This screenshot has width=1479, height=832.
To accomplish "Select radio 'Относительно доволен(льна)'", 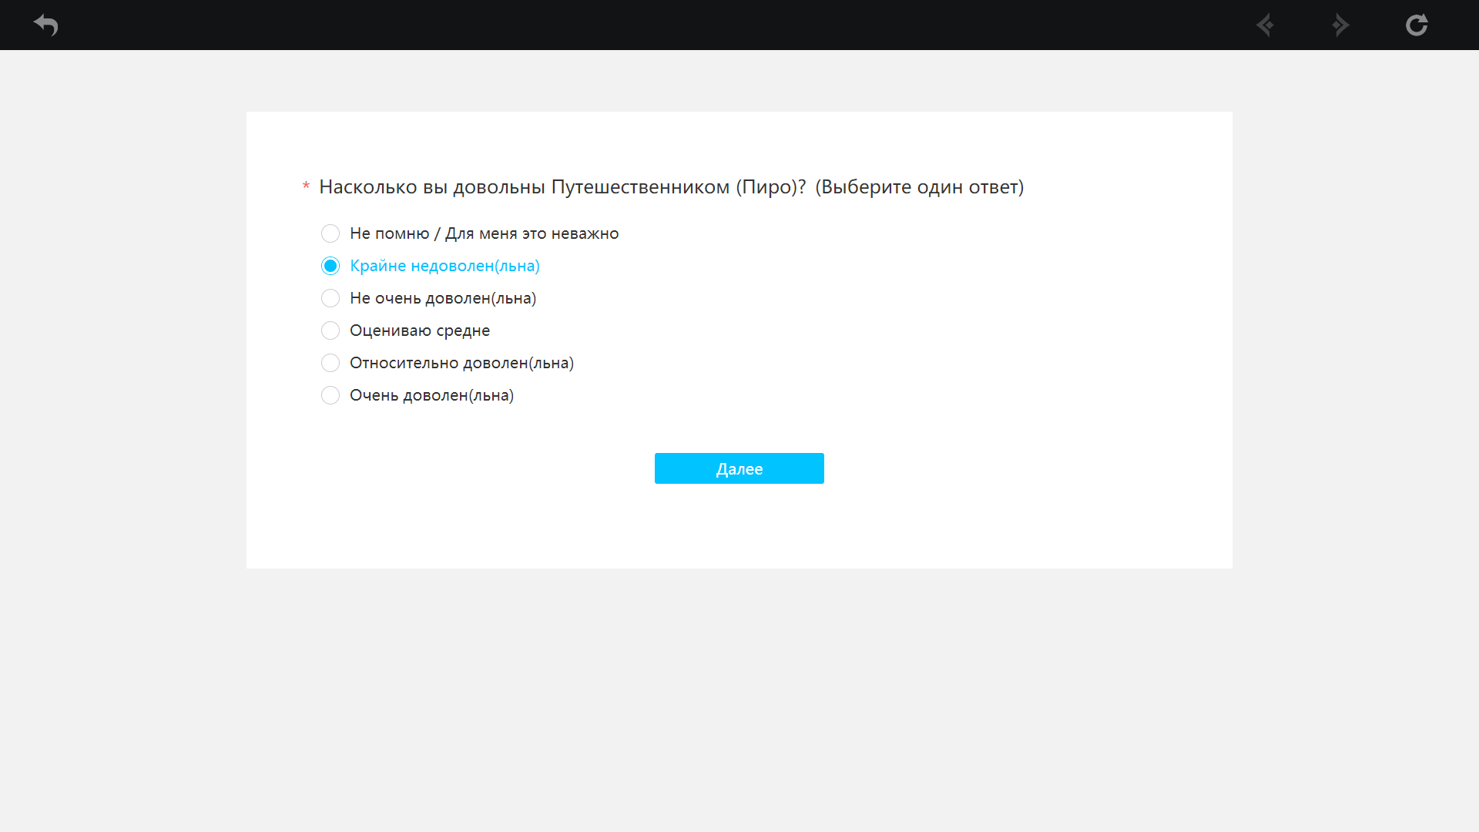I will click(x=330, y=363).
